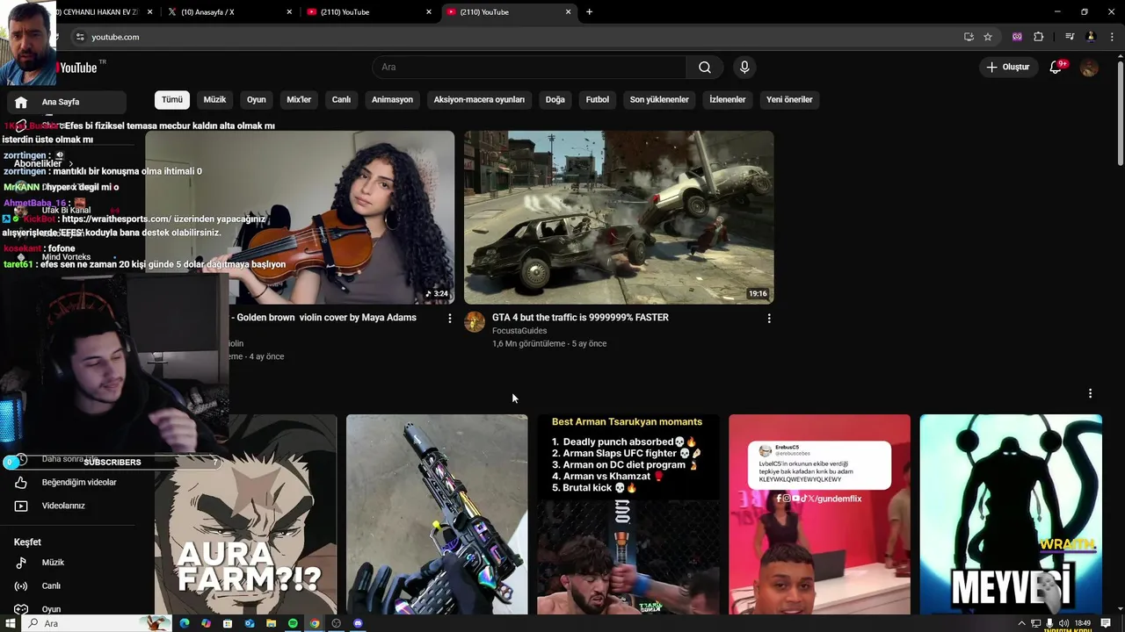Open FocustaGuides channel avatar

pos(475,321)
